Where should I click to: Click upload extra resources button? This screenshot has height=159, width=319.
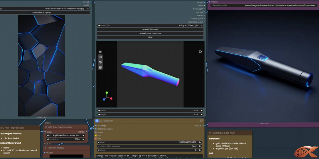click(150, 33)
